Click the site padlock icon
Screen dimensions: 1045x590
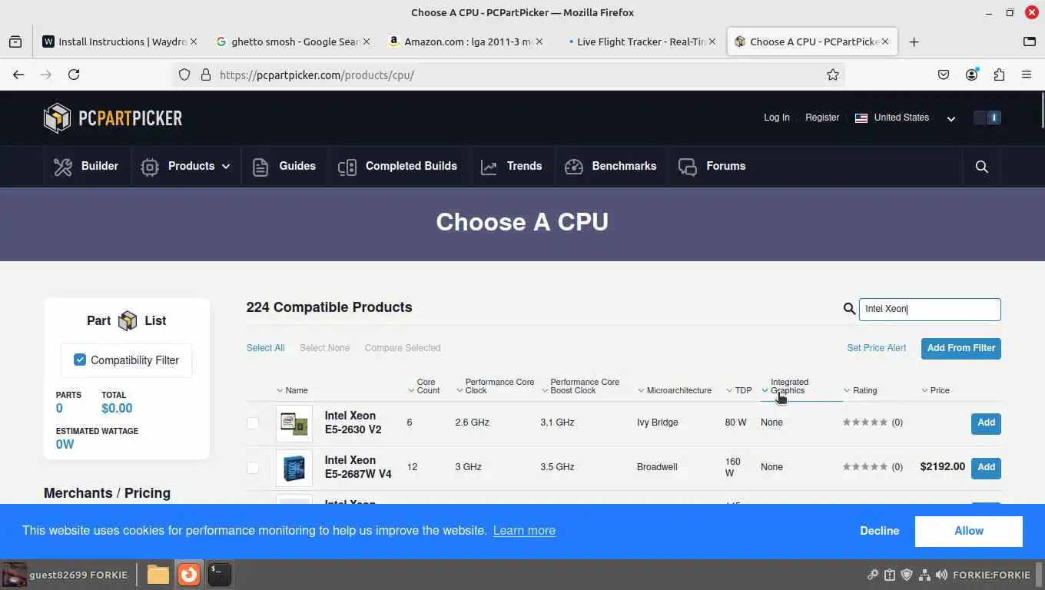click(205, 75)
